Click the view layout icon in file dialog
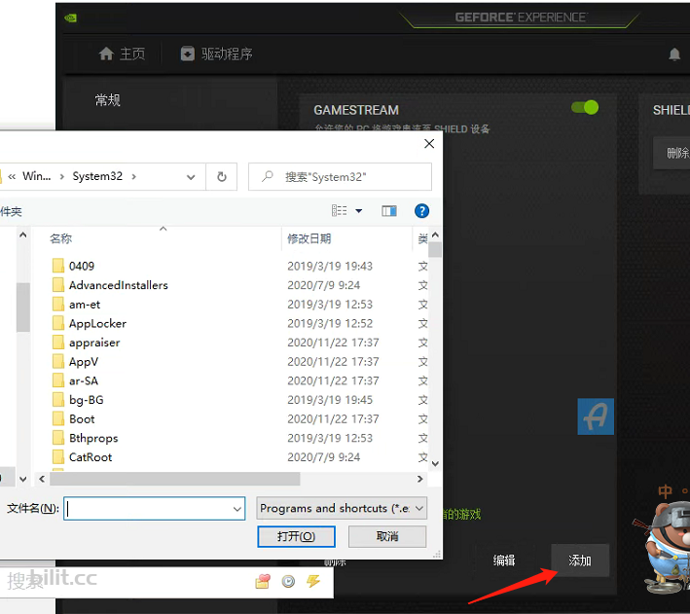Image resolution: width=690 pixels, height=614 pixels. [x=340, y=211]
